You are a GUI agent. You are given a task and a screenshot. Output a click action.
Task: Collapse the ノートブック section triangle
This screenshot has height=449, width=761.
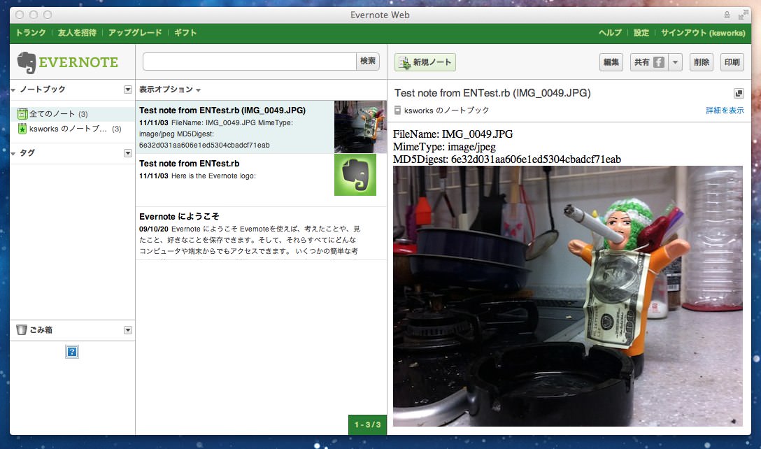click(13, 90)
